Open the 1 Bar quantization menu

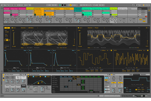29,5
